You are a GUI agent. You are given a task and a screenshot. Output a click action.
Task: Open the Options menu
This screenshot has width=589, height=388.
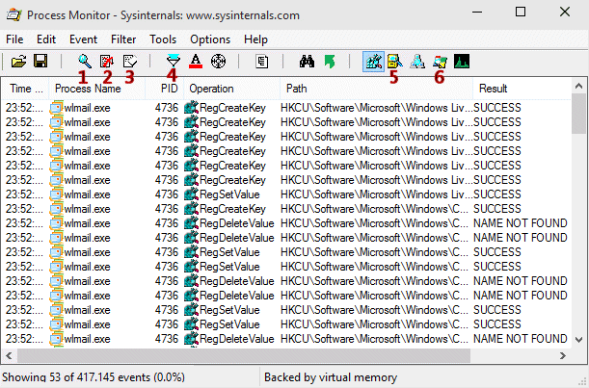210,39
